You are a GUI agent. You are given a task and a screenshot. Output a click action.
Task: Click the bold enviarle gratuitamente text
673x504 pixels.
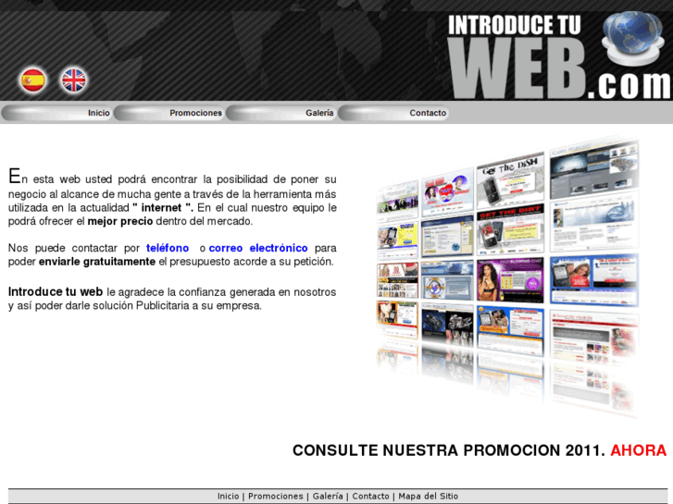click(x=97, y=261)
